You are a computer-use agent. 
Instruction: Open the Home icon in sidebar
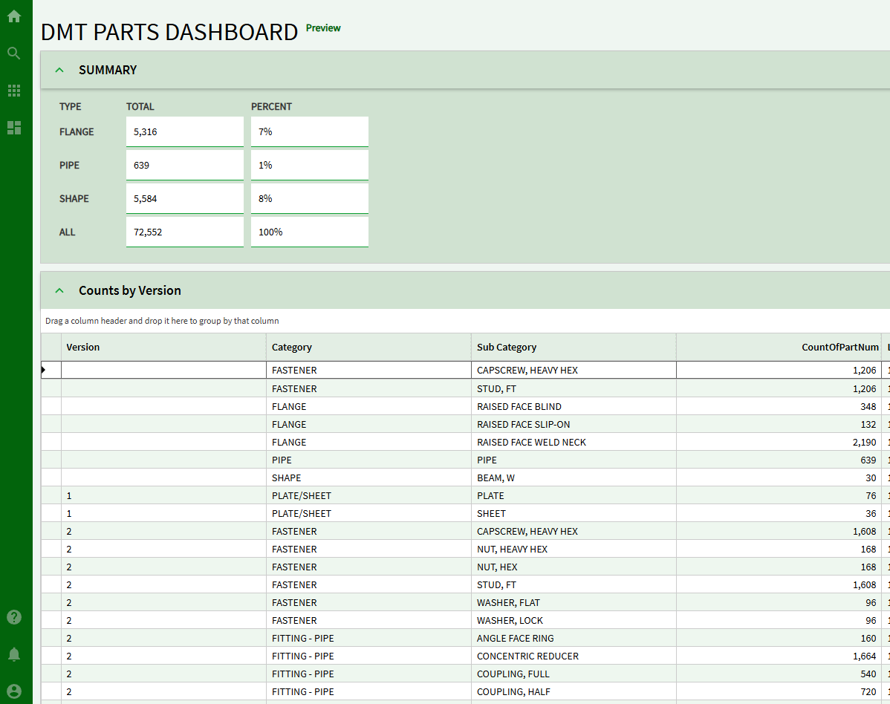pyautogui.click(x=14, y=16)
